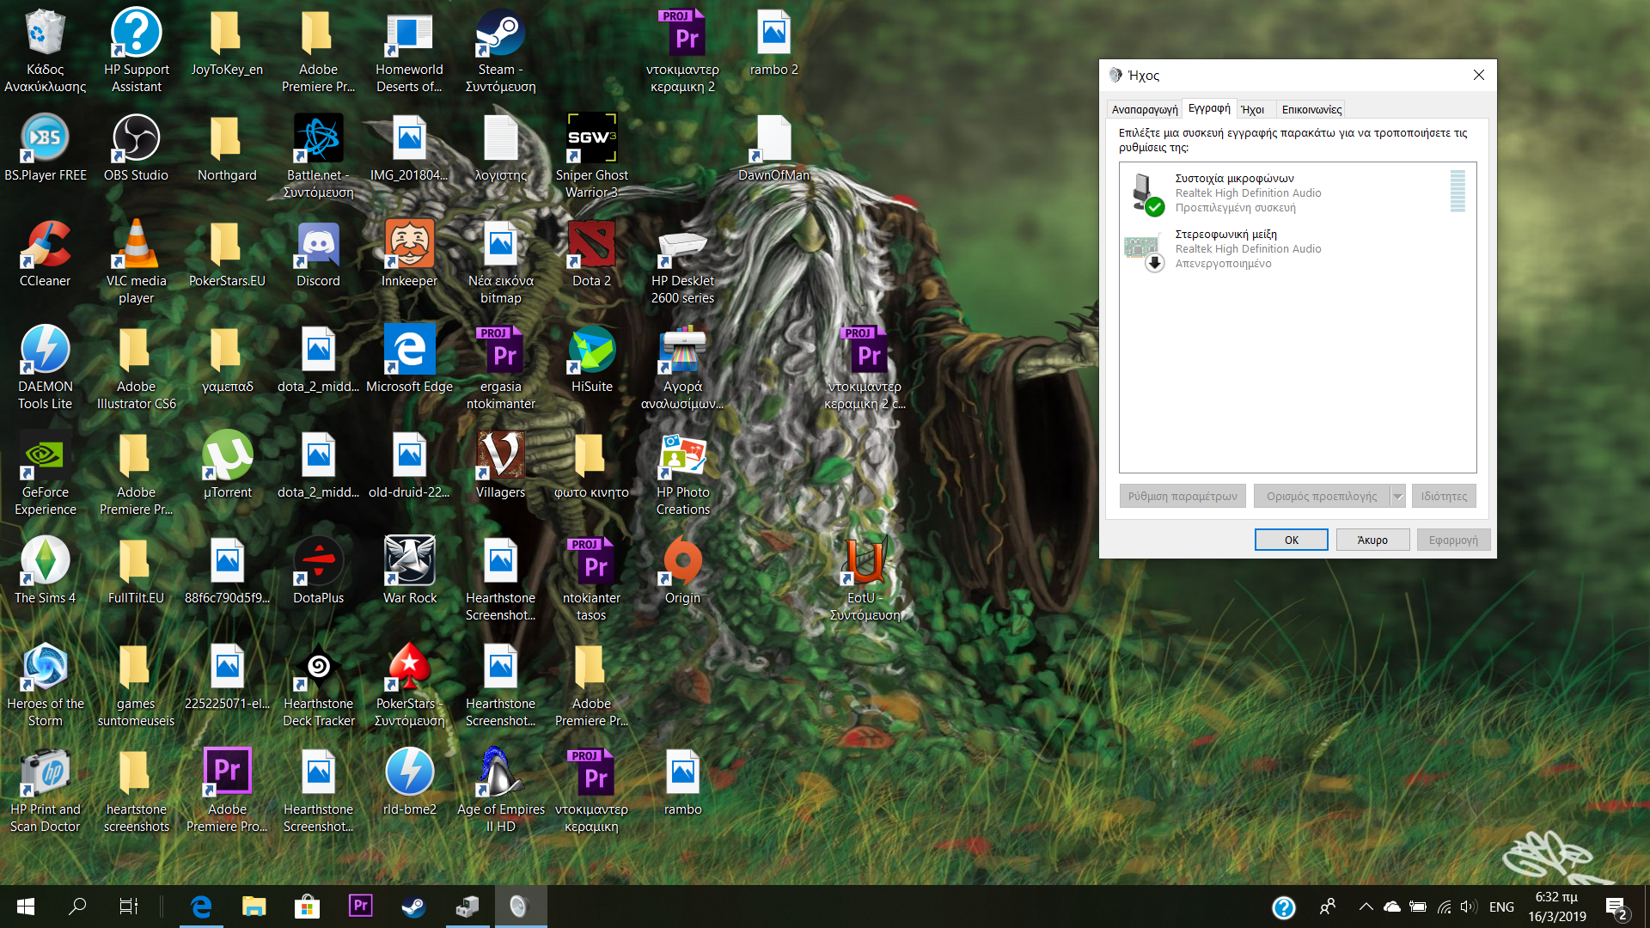
Task: Select the Microsoft Edge desktop icon
Action: (x=409, y=360)
